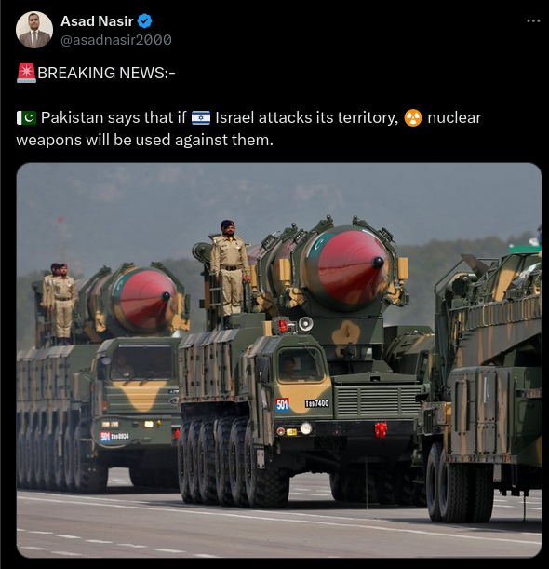Screen dimensions: 549x569
Task: Click the 501 badge on center truck cab
Action: coord(283,404)
